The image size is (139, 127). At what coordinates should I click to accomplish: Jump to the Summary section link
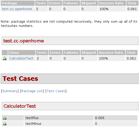(x=10, y=91)
